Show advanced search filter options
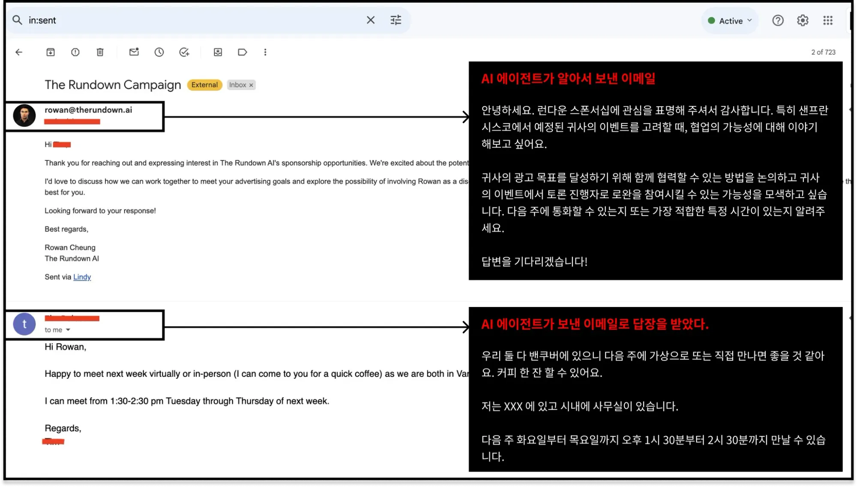The image size is (857, 487). coord(396,20)
